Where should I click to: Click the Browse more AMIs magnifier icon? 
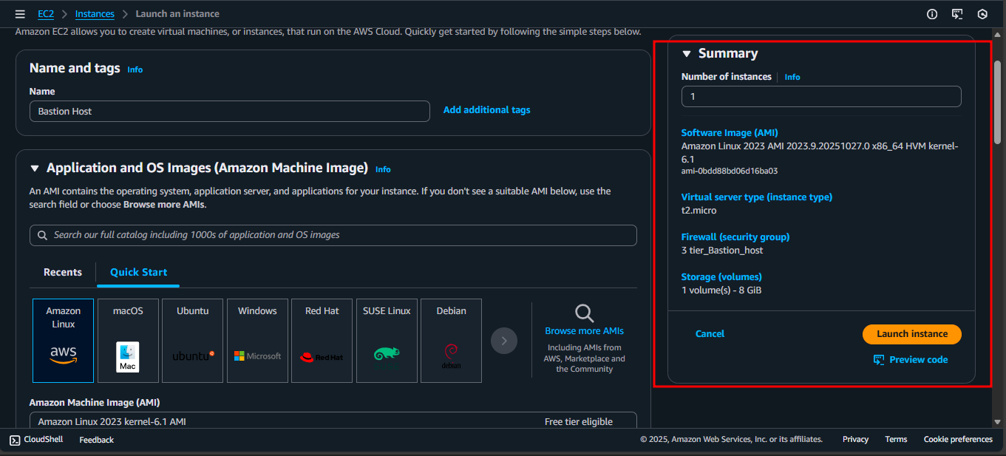click(584, 313)
